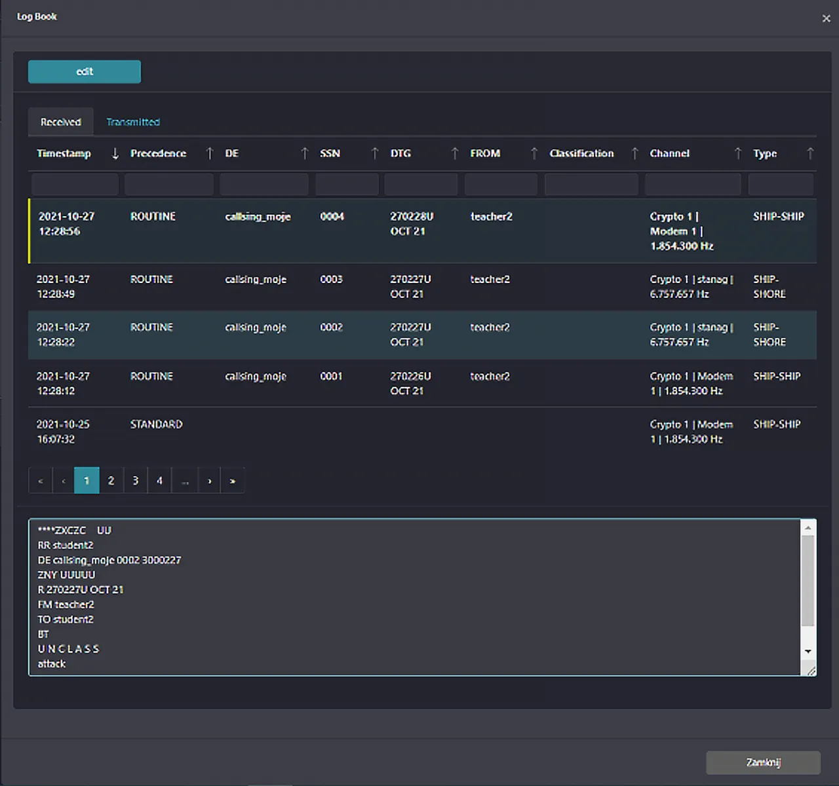Jump to the last page of results
839x786 pixels.
pos(233,481)
